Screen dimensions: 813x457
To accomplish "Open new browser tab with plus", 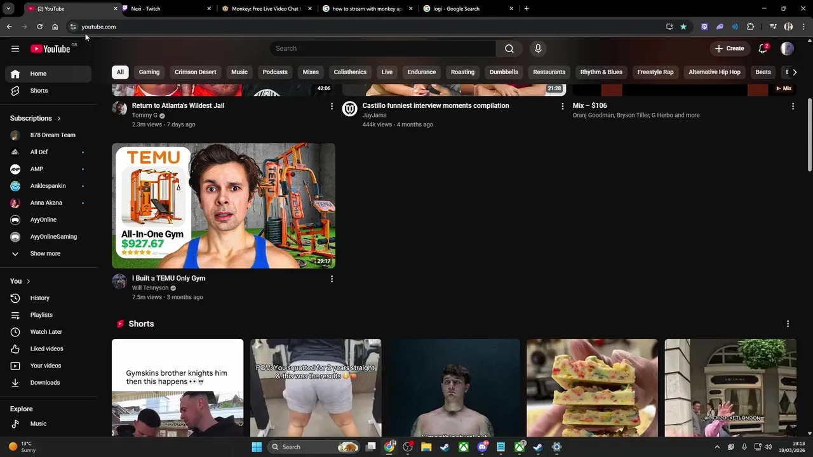I will (527, 9).
